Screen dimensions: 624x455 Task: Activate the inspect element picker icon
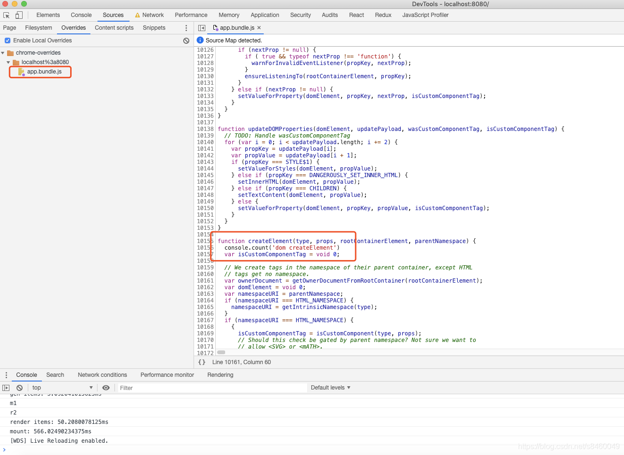(7, 15)
